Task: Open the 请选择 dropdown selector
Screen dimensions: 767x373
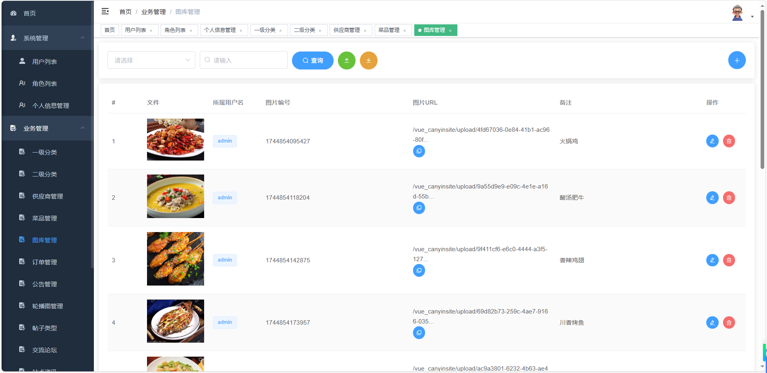Action: (151, 60)
